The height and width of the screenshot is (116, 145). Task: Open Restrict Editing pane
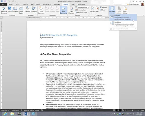coord(125,10)
